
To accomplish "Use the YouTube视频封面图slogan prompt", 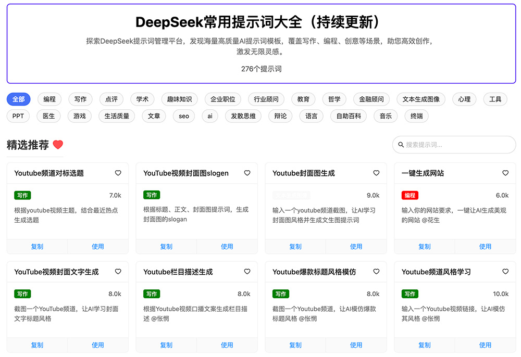I will click(x=227, y=247).
